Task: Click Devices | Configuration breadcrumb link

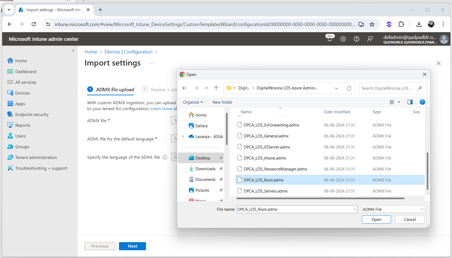Action: click(128, 52)
